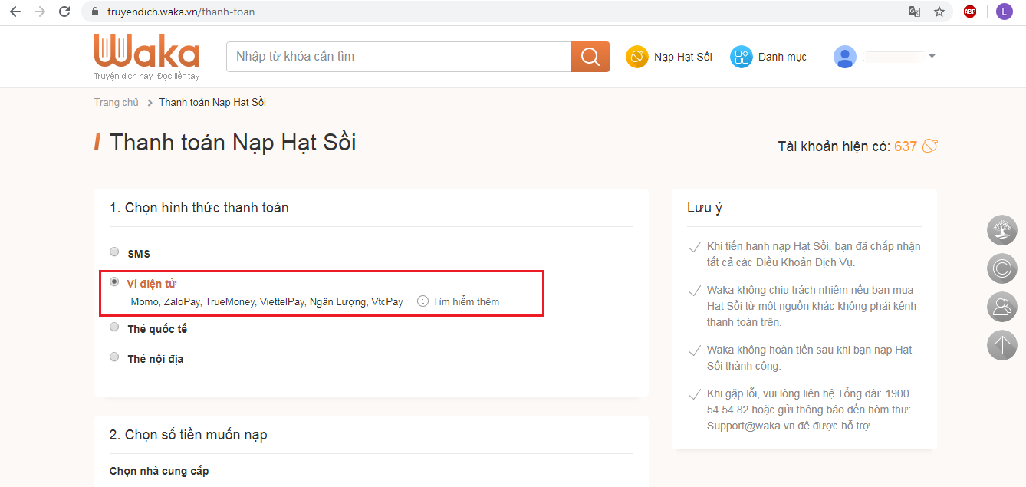1026x487 pixels.
Task: Open the Danh mục grid icon
Action: (x=741, y=57)
